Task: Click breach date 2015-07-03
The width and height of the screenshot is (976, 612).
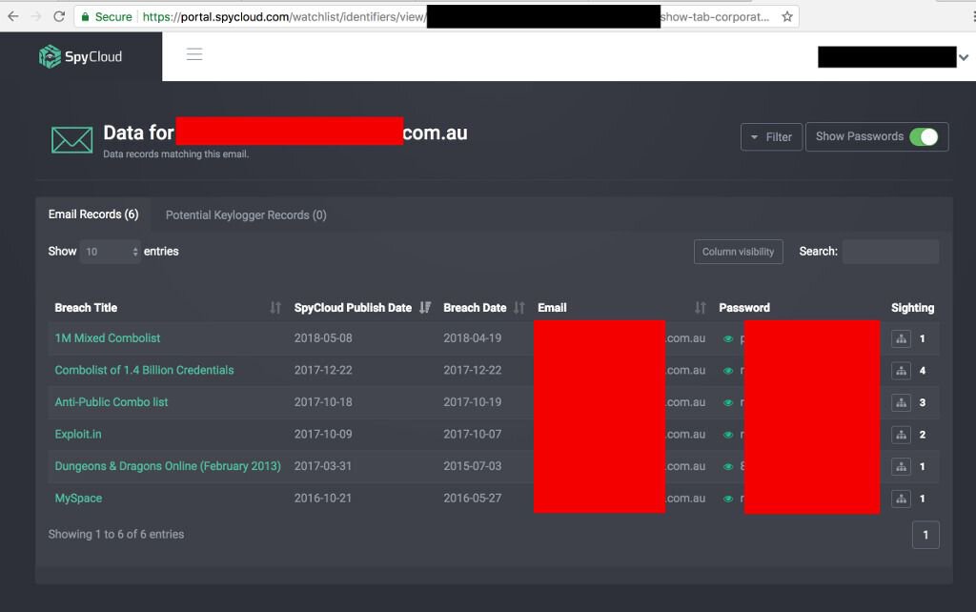Action: [473, 466]
